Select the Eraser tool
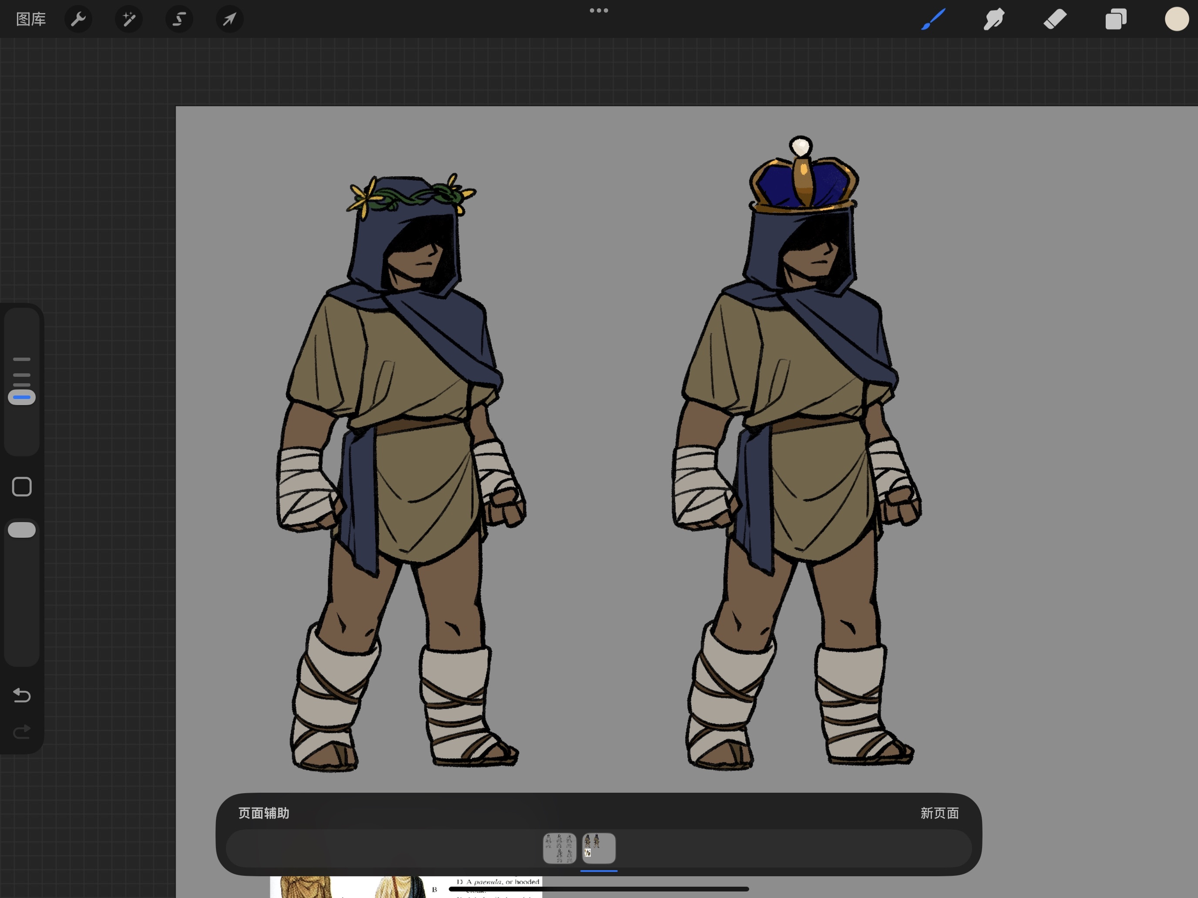Viewport: 1198px width, 898px height. pyautogui.click(x=1055, y=20)
